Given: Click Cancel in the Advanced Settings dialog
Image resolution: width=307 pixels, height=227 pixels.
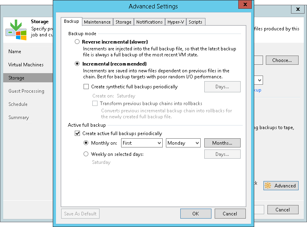Looking at the screenshot, I should 230,213.
